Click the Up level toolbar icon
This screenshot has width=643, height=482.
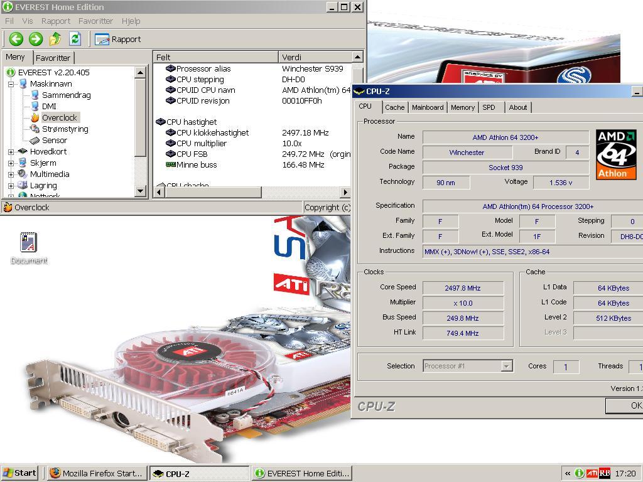(x=55, y=39)
